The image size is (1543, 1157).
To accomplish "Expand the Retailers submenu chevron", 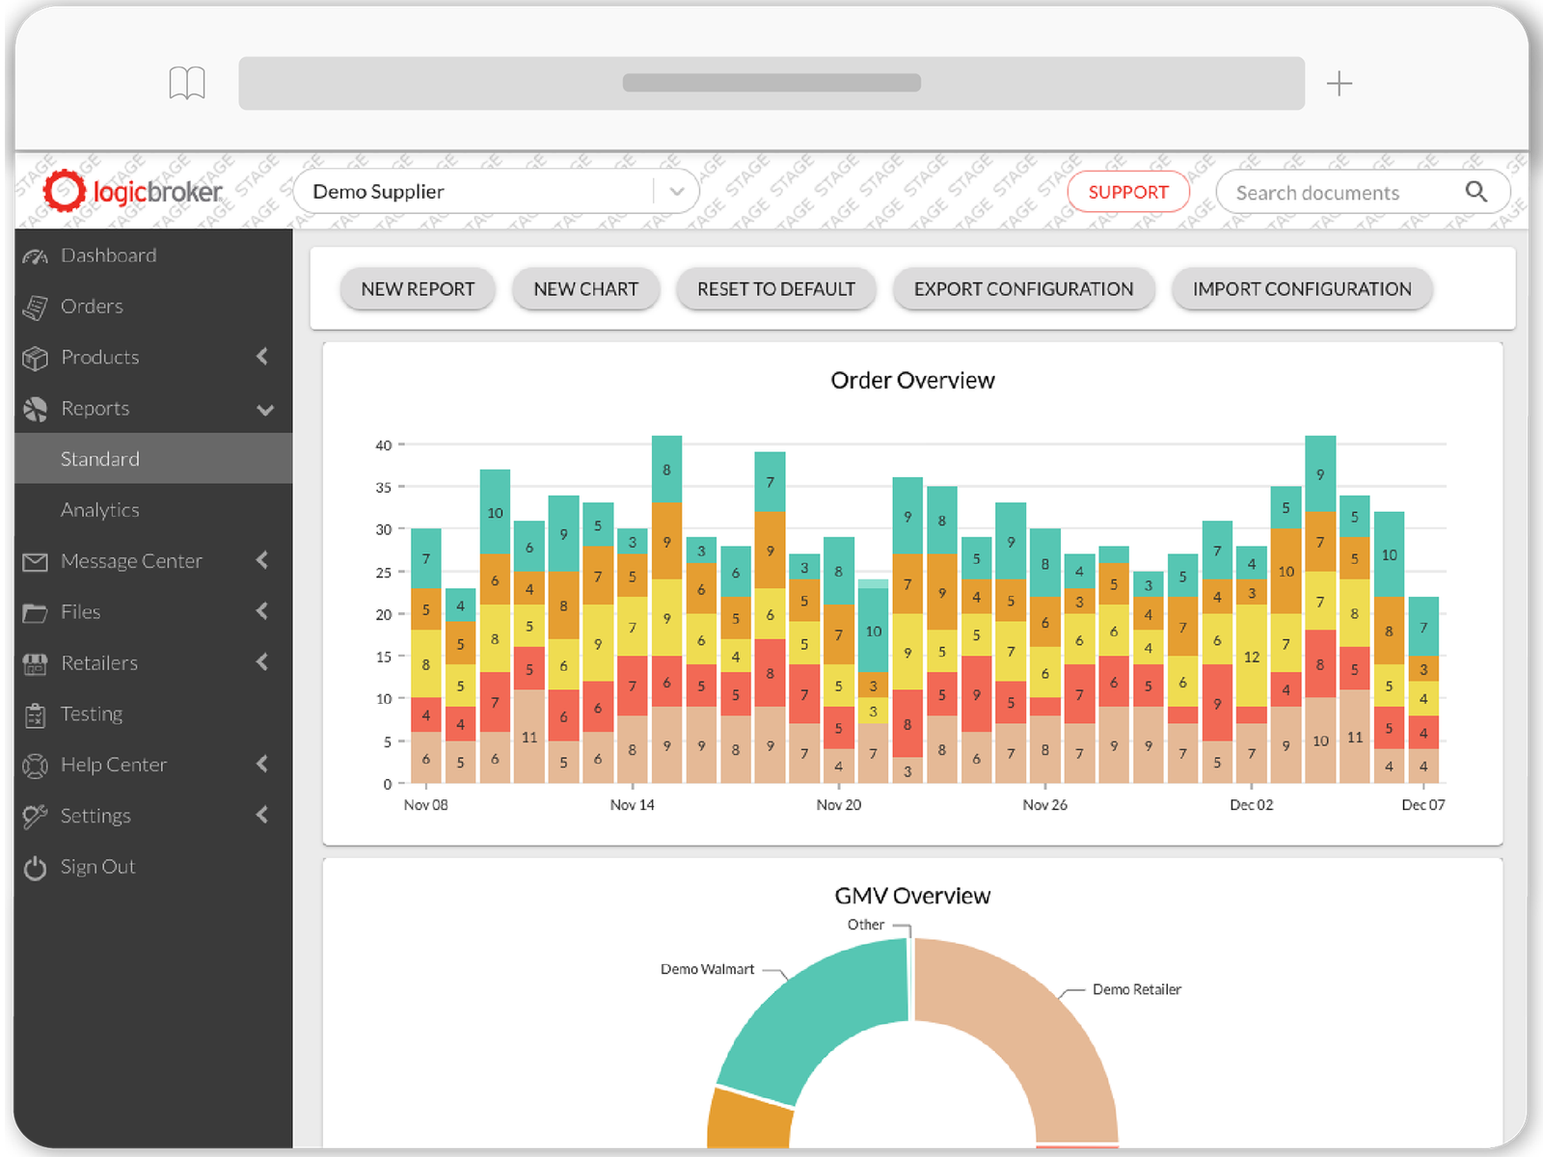I will [262, 662].
